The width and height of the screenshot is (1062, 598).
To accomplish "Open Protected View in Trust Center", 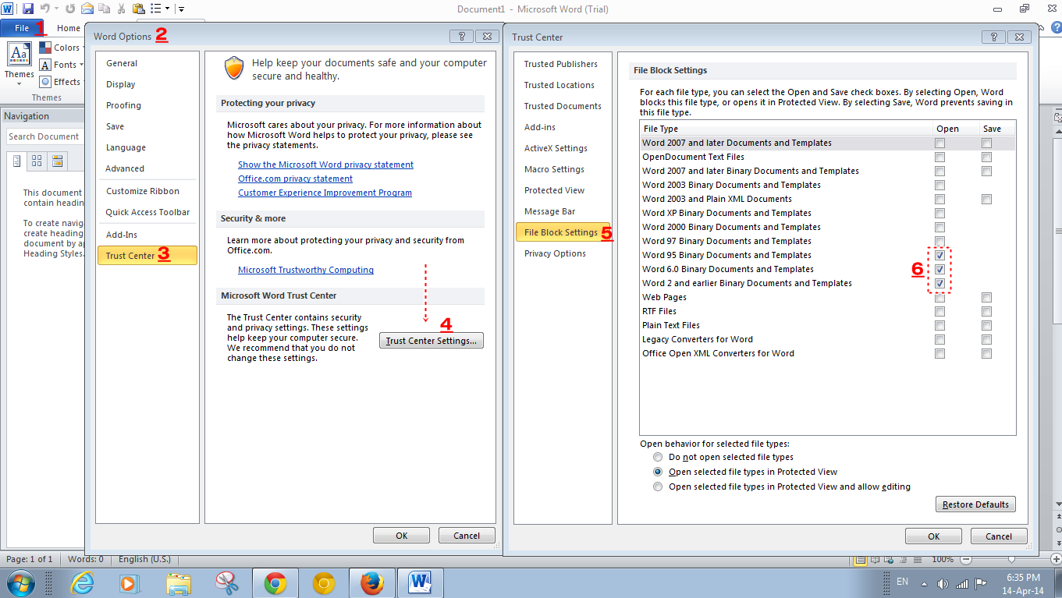I will (x=563, y=190).
